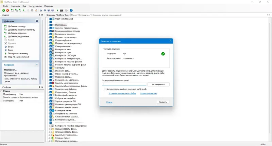
Task: Click the Add batch command toolbar icon
Action: [x=16, y=11]
